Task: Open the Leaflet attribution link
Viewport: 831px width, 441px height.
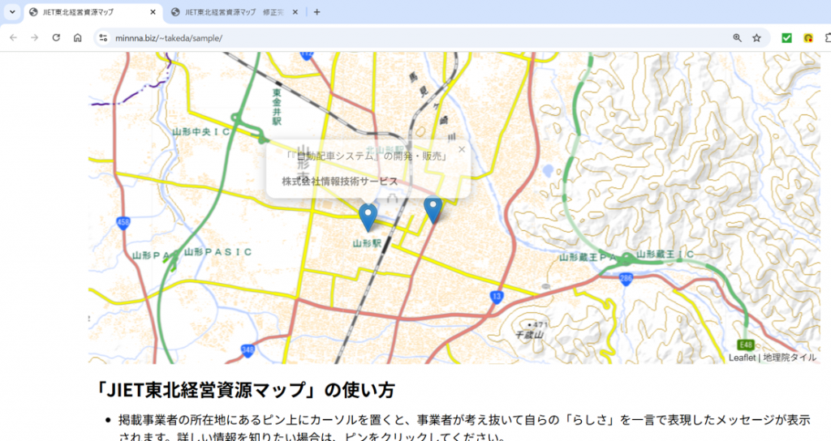Action: point(742,358)
